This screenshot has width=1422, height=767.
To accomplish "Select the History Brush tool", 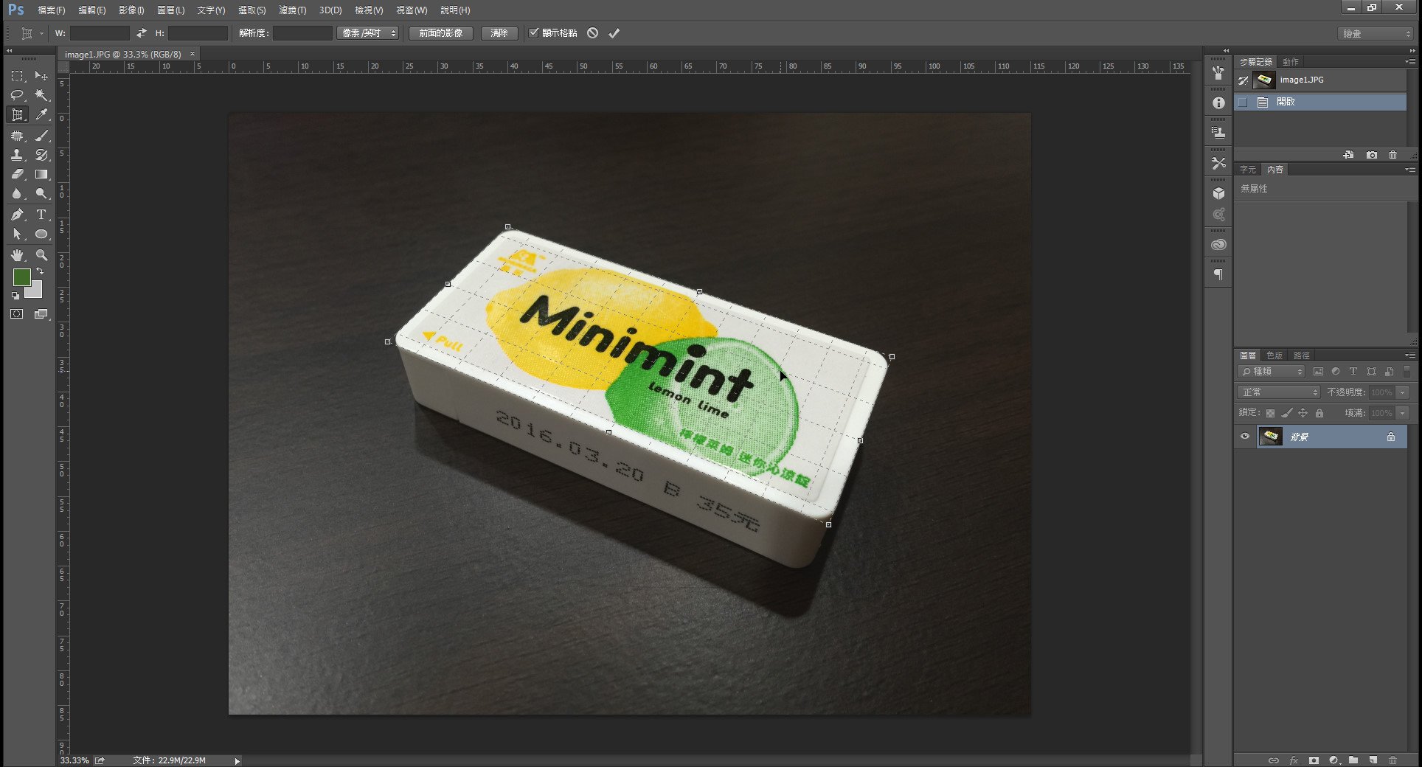I will (41, 155).
